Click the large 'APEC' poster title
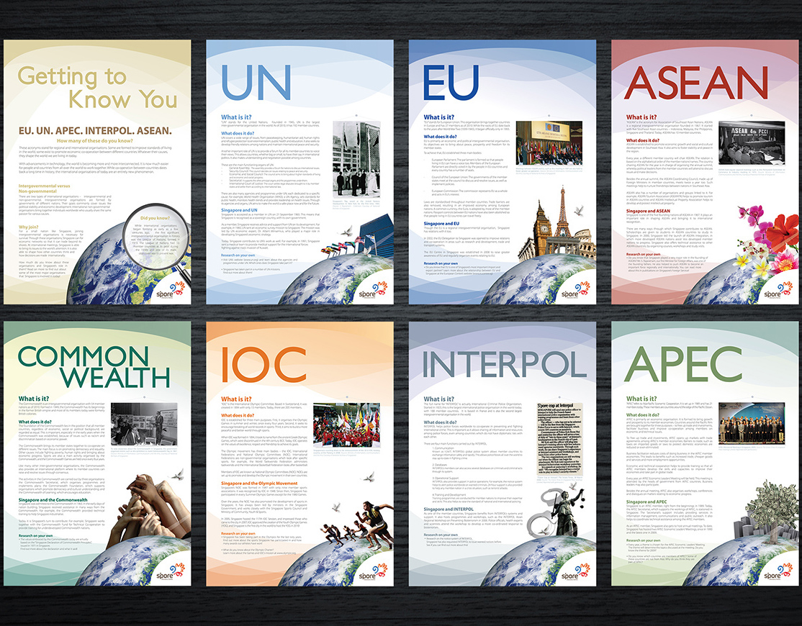The width and height of the screenshot is (802, 626). [x=682, y=364]
